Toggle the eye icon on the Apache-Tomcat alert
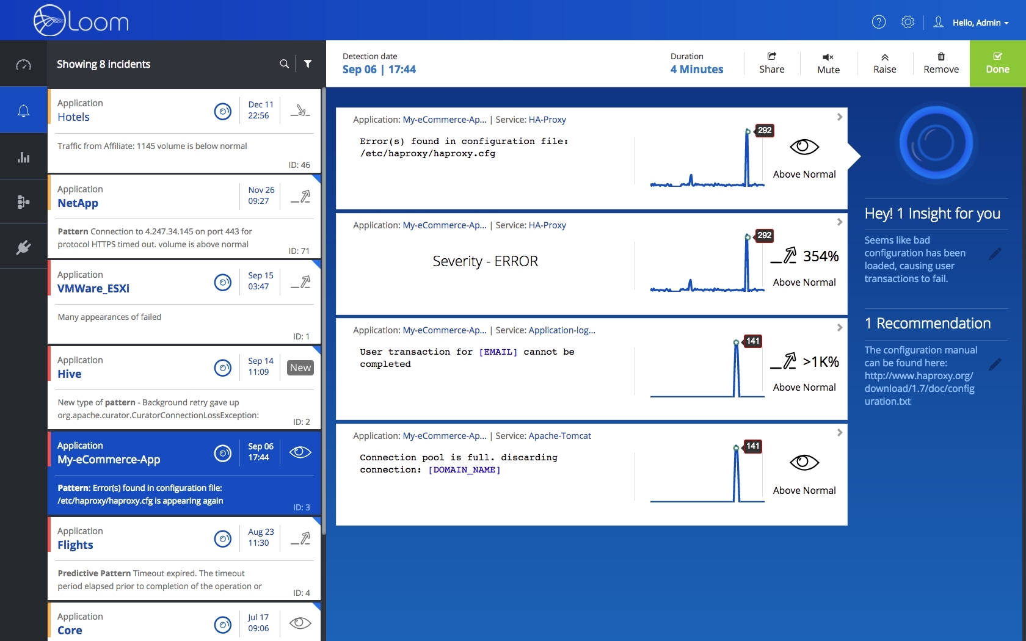This screenshot has height=641, width=1026. click(804, 462)
